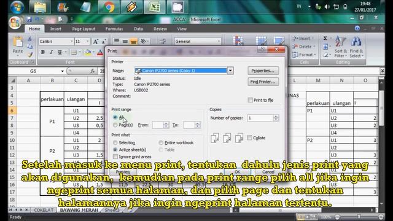Toggle Underline formatting

click(60, 52)
